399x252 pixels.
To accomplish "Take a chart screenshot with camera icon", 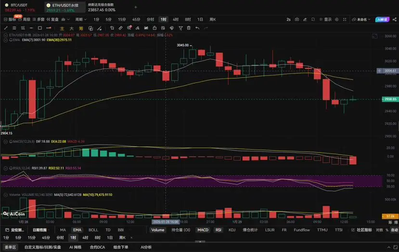I will pos(296,19).
